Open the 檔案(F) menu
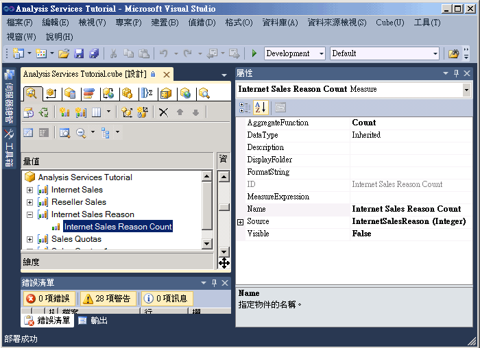The width and height of the screenshot is (480, 348). tap(20, 23)
